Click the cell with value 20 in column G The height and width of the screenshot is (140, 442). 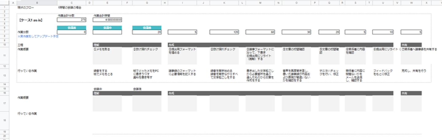click(147, 32)
